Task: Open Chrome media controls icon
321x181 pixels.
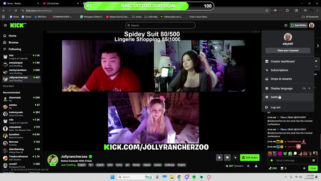Action: pos(305,11)
